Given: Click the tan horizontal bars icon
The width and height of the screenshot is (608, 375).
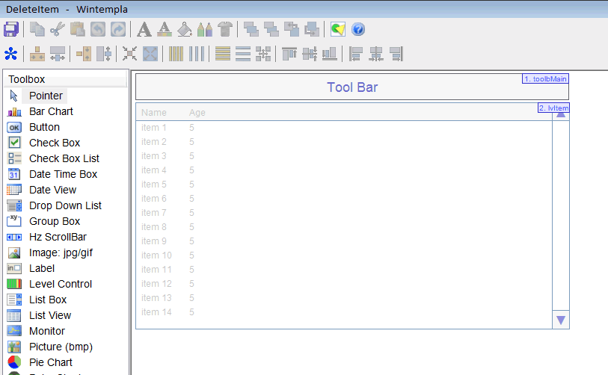Looking at the screenshot, I should (223, 54).
